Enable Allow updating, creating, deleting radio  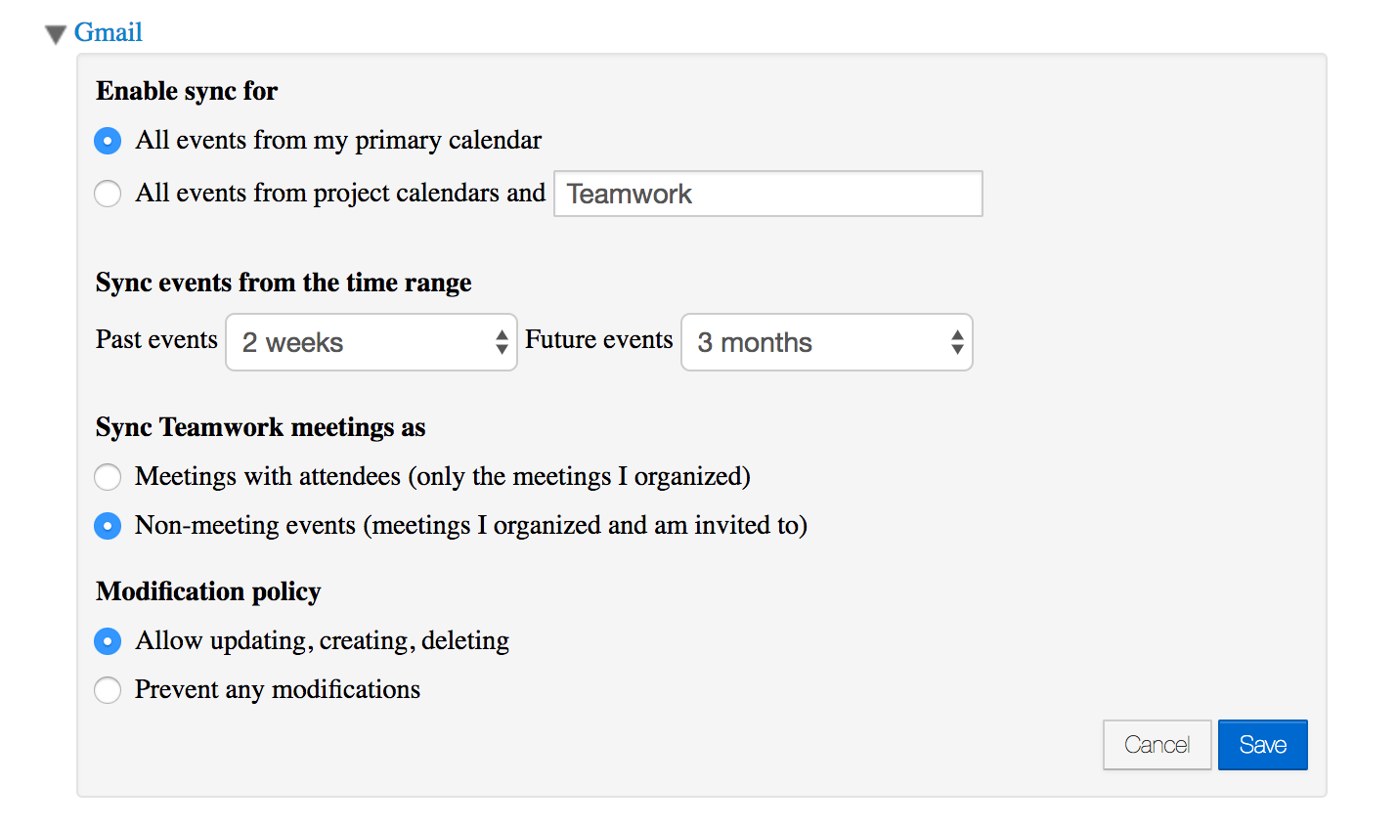click(108, 641)
